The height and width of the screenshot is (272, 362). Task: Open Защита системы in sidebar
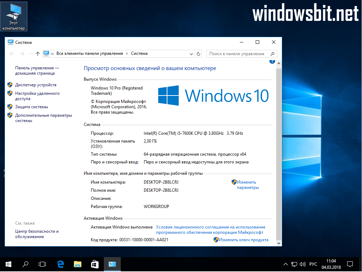(x=31, y=107)
